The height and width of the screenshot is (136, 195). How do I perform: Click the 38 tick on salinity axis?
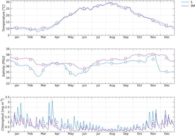(x=8, y=55)
